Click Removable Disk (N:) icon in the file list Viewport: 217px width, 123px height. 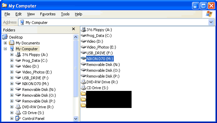(x=83, y=64)
